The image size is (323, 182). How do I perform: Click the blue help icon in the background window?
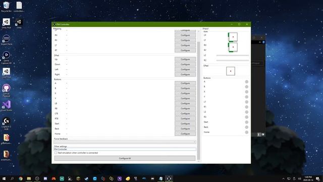point(263,42)
